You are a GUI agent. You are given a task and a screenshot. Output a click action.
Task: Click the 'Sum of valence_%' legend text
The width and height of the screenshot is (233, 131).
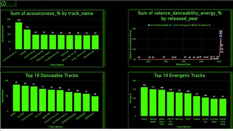[202, 25]
